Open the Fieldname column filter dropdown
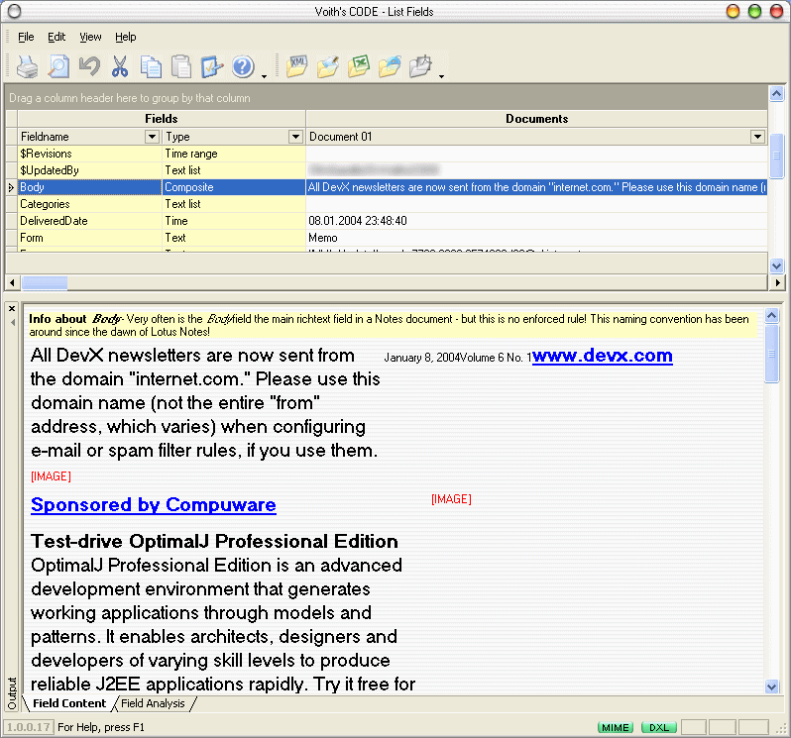 [x=152, y=137]
